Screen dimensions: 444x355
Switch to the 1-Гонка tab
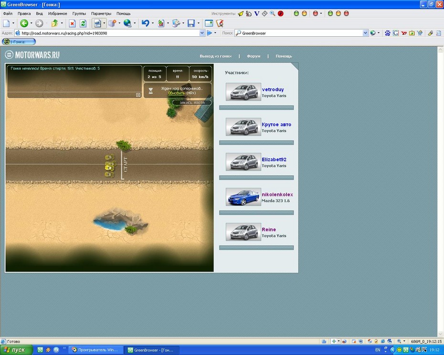tap(19, 42)
